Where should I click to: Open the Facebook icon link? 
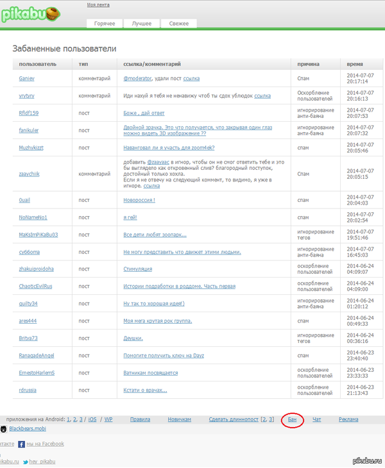22,444
